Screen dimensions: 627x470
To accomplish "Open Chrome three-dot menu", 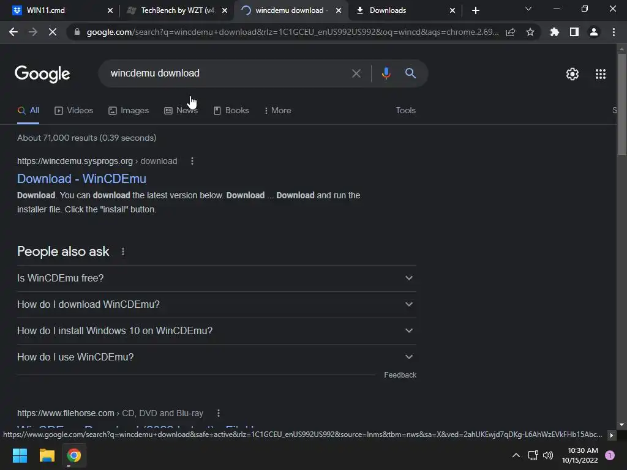I will [614, 32].
